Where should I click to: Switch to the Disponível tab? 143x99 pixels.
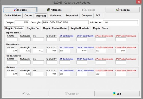pos(72,16)
